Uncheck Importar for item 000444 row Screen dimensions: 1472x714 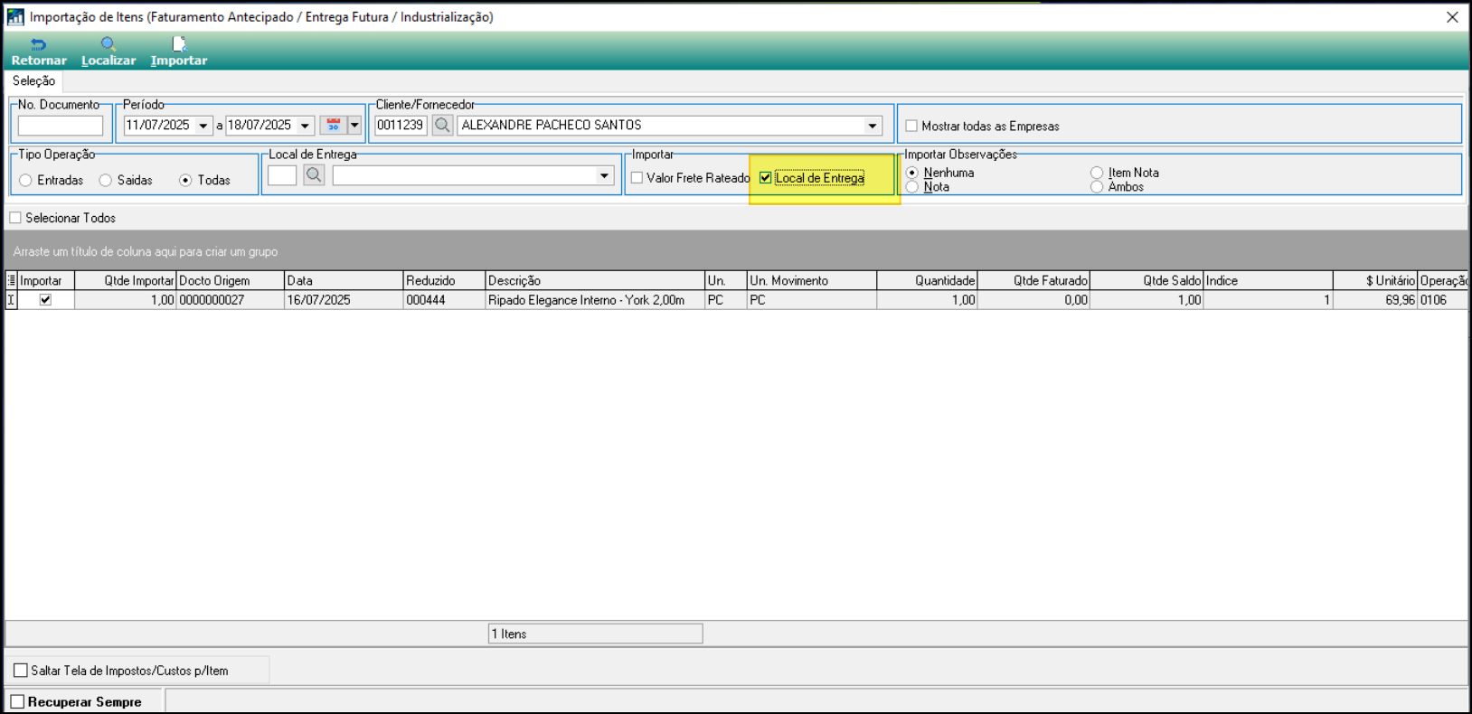[x=45, y=300]
